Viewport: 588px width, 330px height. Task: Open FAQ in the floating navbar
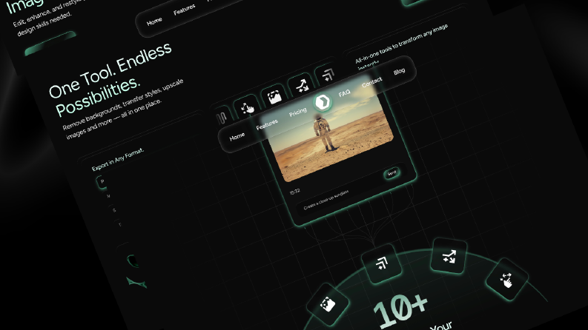tap(344, 92)
